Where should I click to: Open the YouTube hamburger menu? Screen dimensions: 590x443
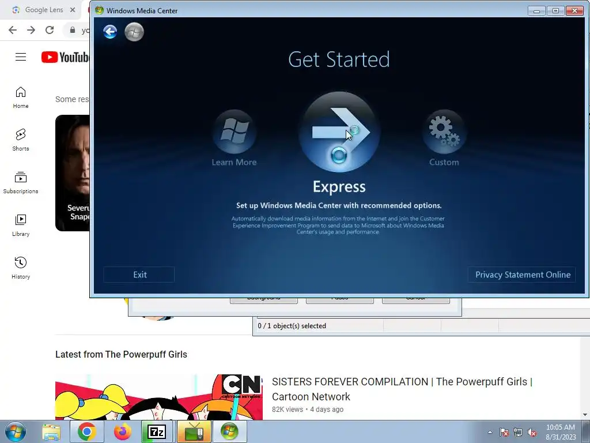pos(21,57)
